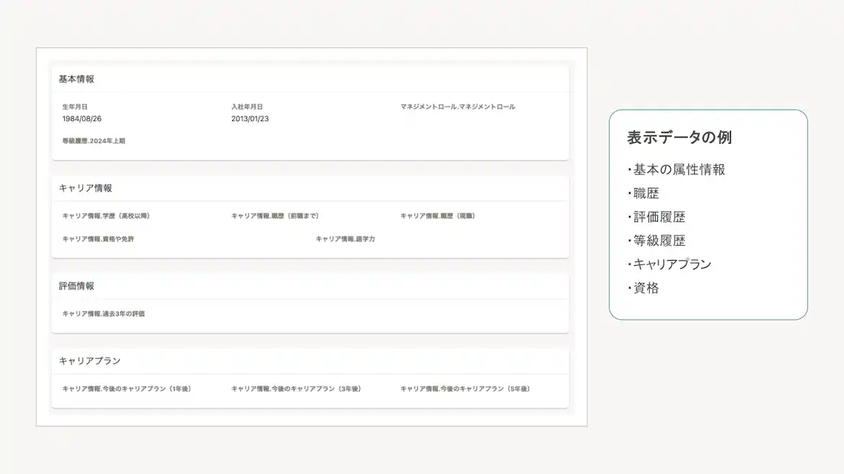Select the マネジメントロール field label
This screenshot has width=844, height=474.
point(458,106)
